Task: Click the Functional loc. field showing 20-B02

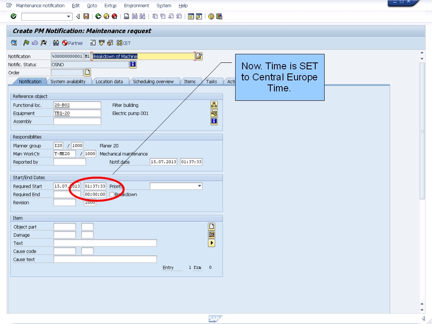Action: (77, 105)
